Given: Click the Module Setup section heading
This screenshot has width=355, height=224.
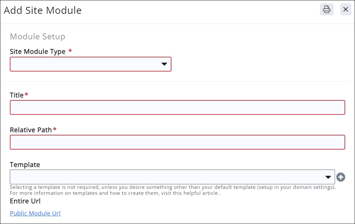Looking at the screenshot, I should pos(38,36).
